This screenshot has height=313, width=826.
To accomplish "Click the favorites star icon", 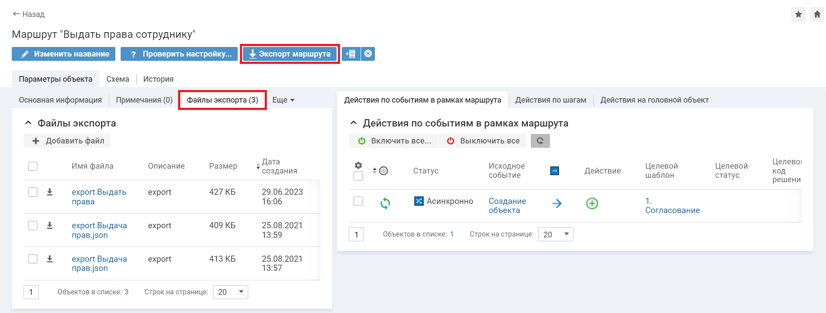I will [798, 14].
